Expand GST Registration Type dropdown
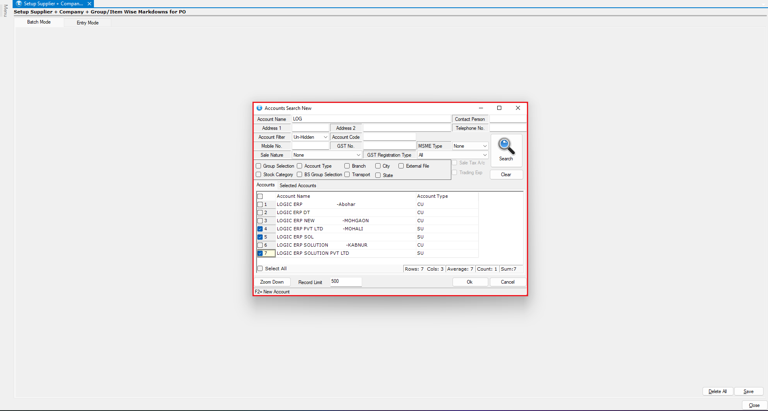Image resolution: width=768 pixels, height=411 pixels. pos(485,155)
